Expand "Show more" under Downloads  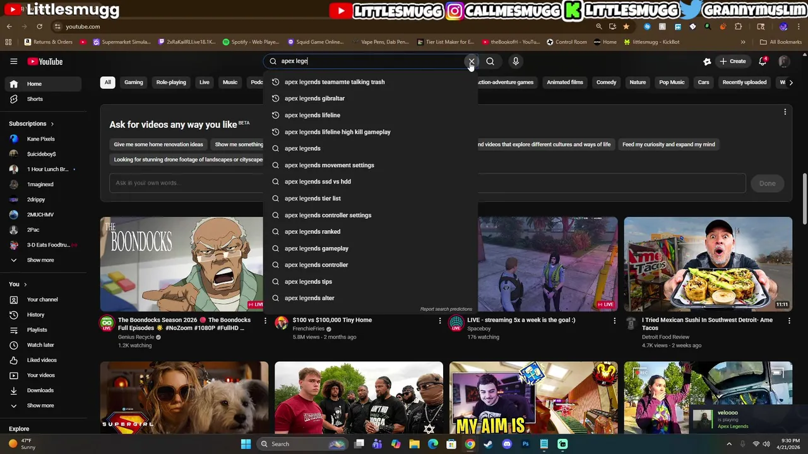click(43, 405)
